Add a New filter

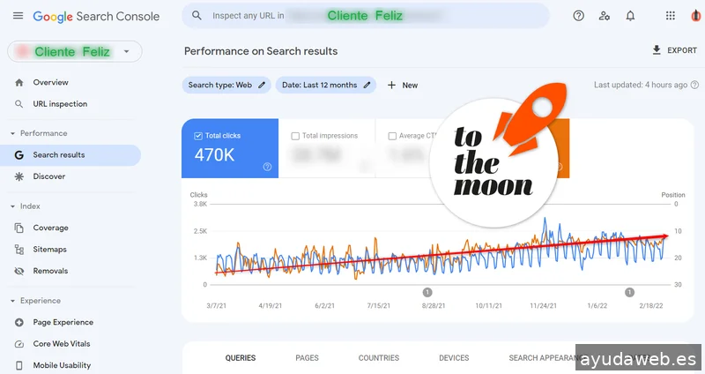(x=403, y=86)
